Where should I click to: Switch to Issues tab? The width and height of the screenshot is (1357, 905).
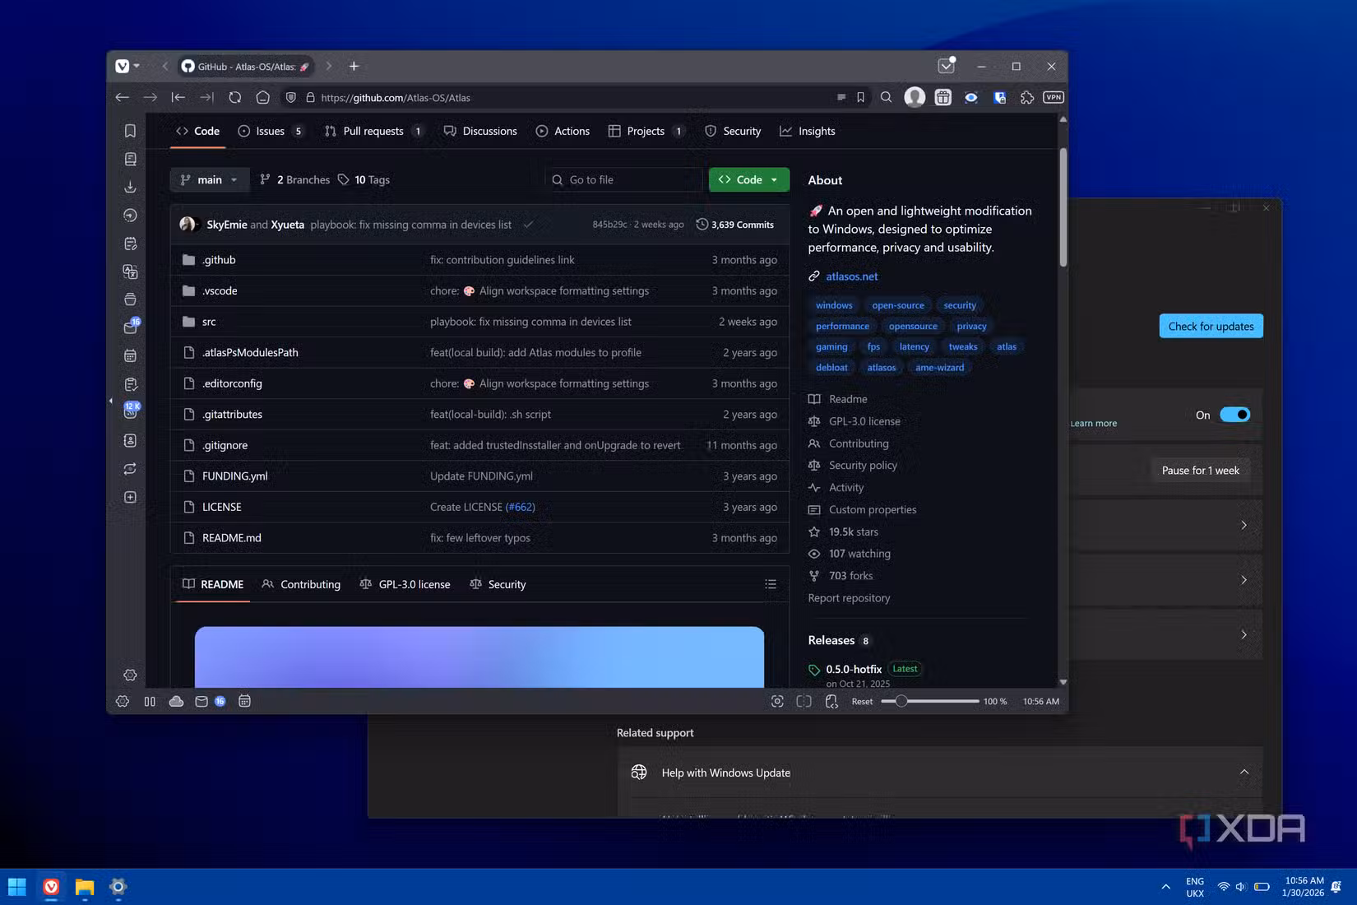tap(271, 131)
